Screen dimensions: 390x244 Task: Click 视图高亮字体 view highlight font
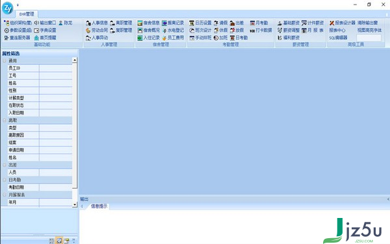pos(369,31)
